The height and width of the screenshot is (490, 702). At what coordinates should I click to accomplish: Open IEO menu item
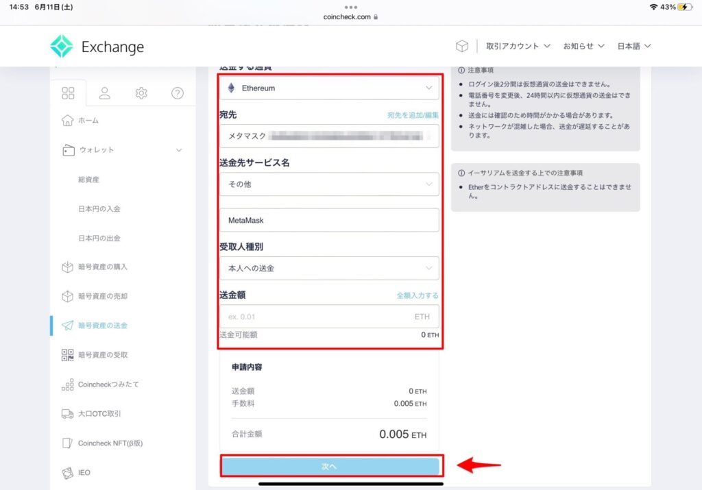[84, 473]
